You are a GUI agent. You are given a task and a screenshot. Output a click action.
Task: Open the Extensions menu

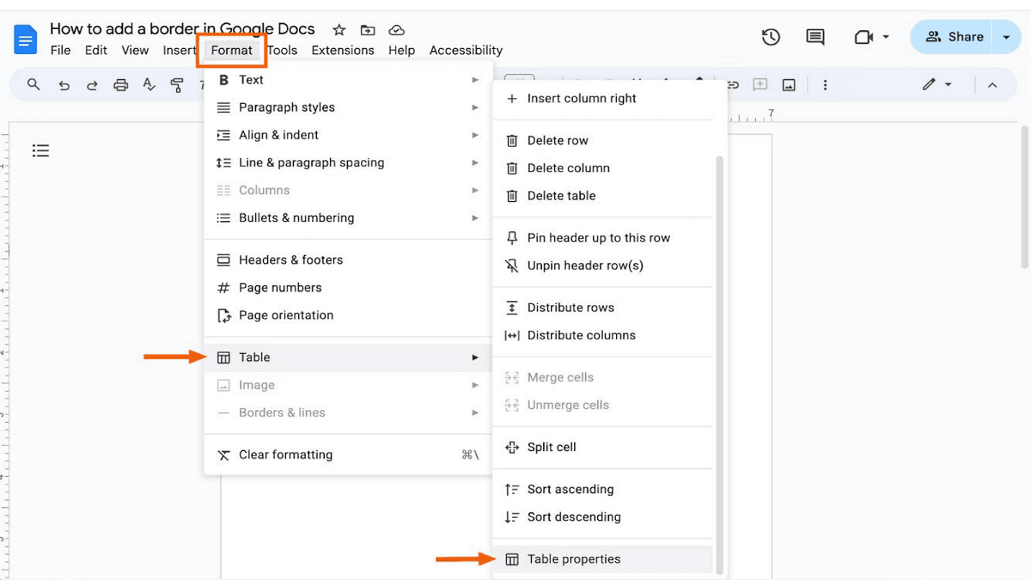pos(343,50)
